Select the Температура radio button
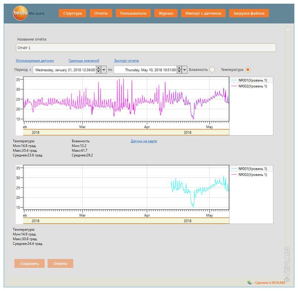This screenshot has height=291, width=298. (x=248, y=70)
